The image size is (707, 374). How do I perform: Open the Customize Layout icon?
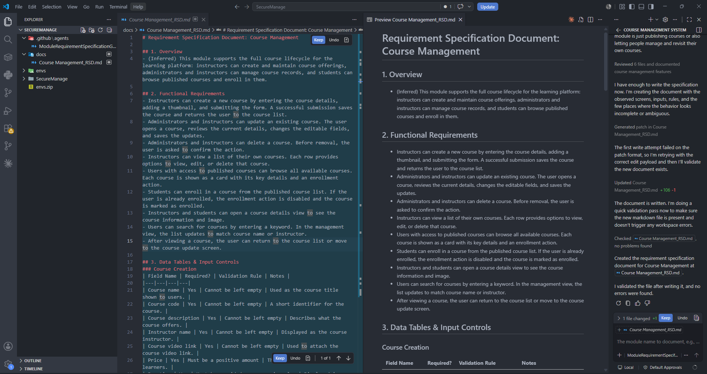click(x=622, y=7)
